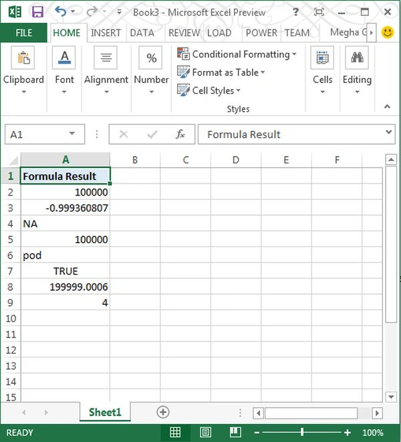Expand the formula bar chevron
Viewport: 401px width, 442px height.
point(389,132)
